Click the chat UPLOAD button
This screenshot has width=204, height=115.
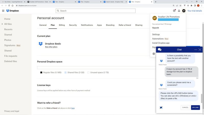195,107
